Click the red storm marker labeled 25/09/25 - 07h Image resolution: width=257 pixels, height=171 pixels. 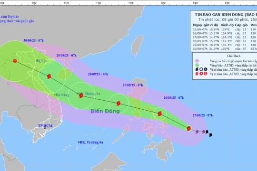(x=189, y=128)
